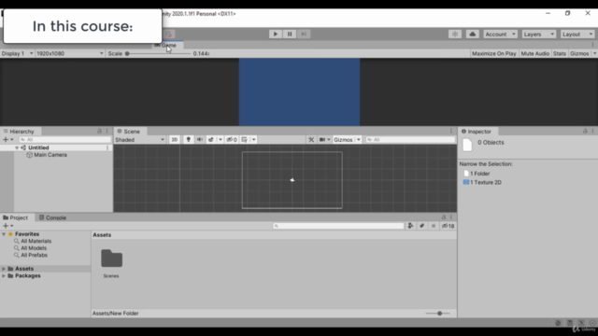Toggle scene effects

(x=210, y=139)
